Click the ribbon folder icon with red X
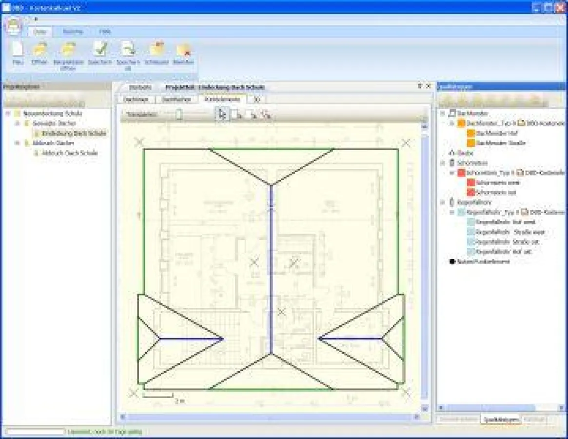 [x=183, y=51]
